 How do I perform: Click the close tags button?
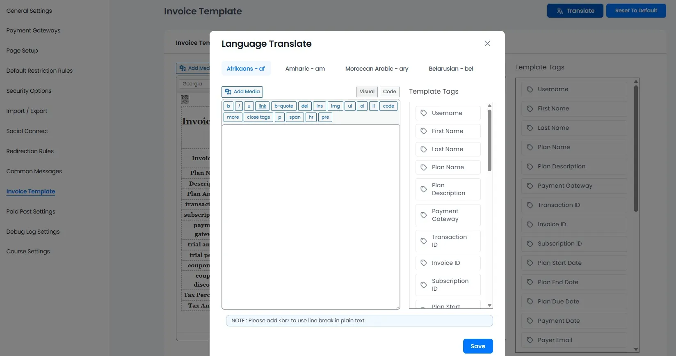(258, 117)
